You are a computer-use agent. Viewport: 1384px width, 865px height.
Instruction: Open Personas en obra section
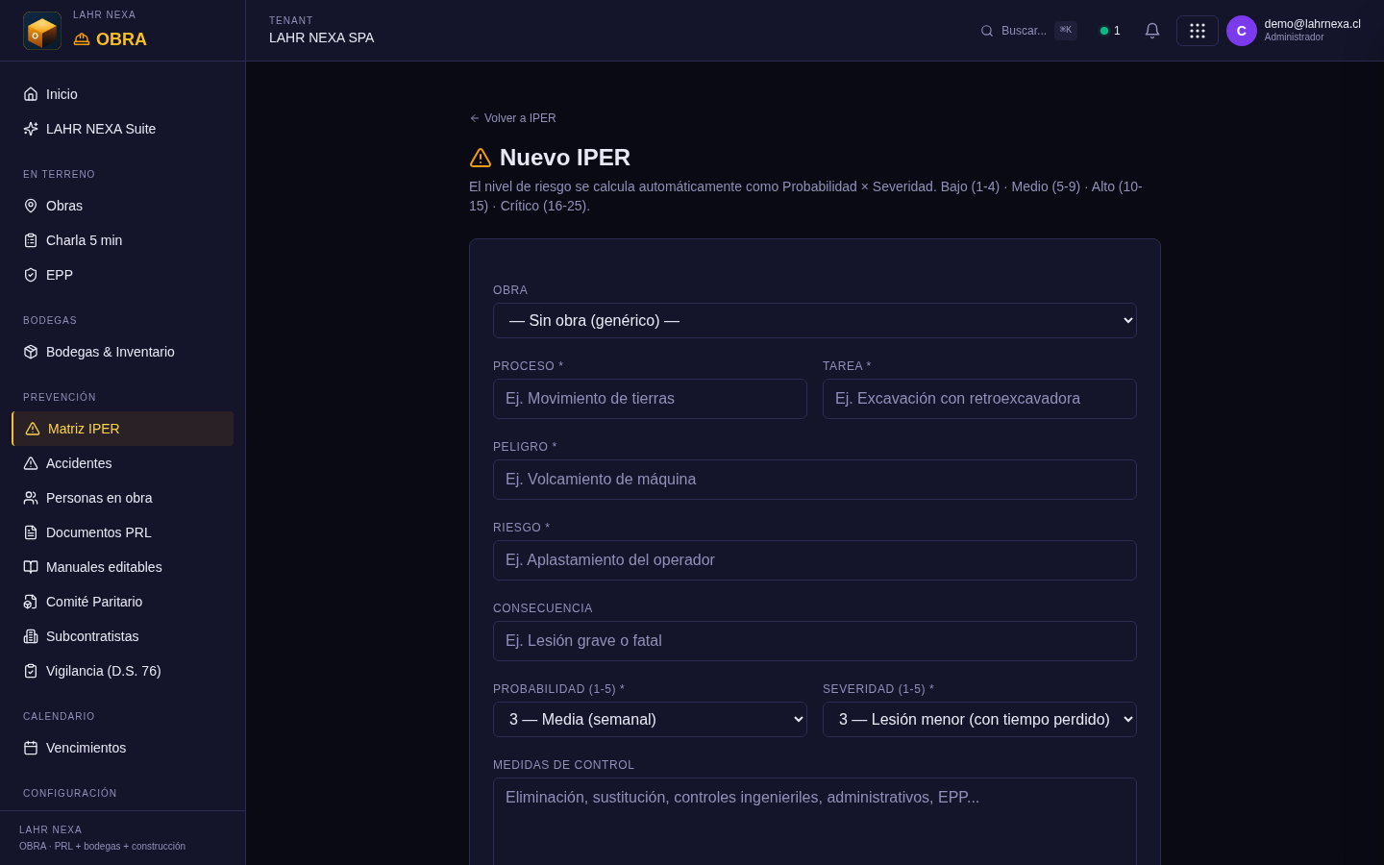(x=122, y=498)
